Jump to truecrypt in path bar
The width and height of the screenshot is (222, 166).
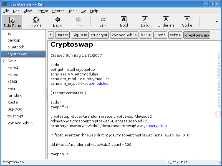pyautogui.click(x=99, y=35)
